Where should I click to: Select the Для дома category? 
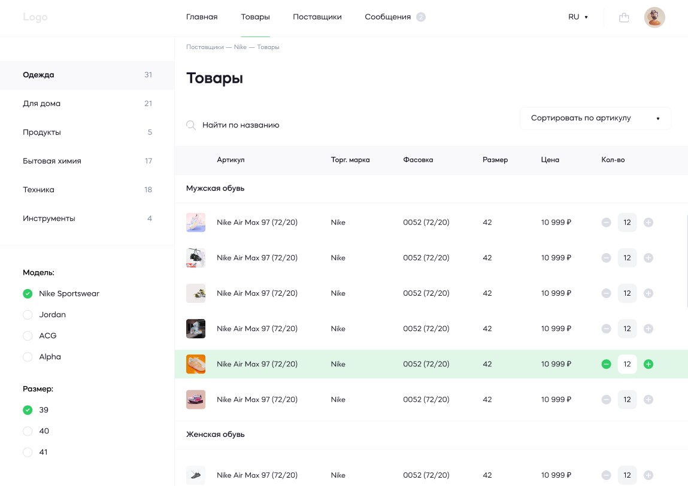(x=87, y=104)
